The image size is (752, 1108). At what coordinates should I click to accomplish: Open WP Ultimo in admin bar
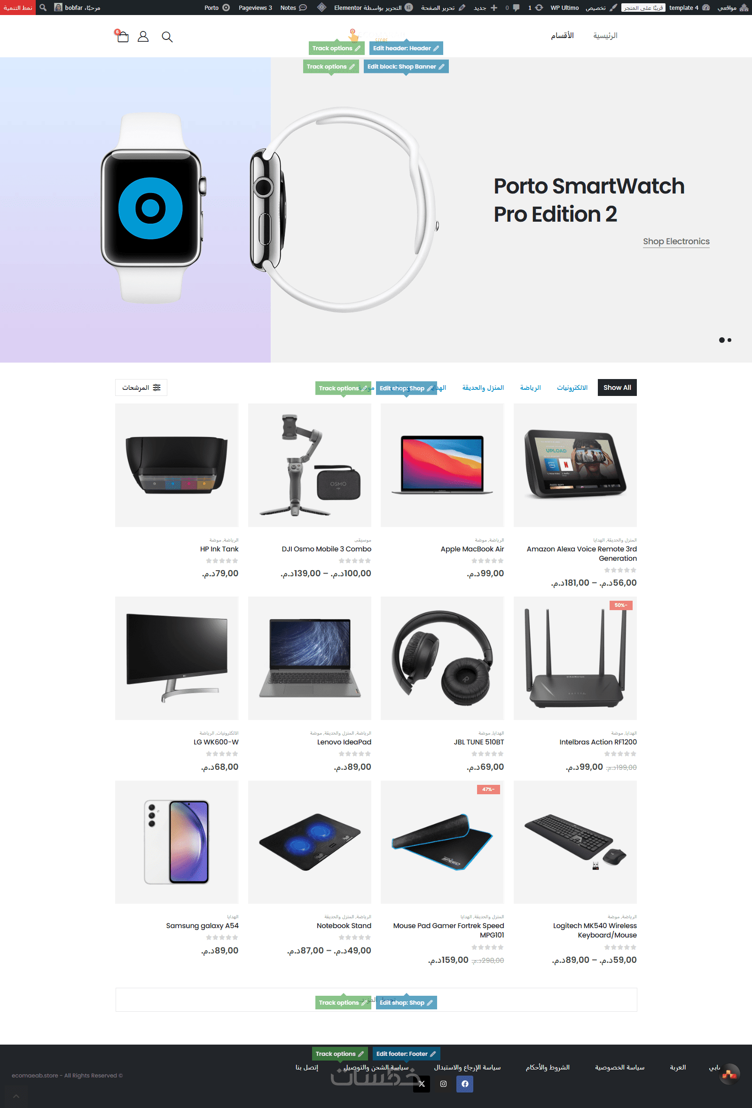[x=564, y=8]
